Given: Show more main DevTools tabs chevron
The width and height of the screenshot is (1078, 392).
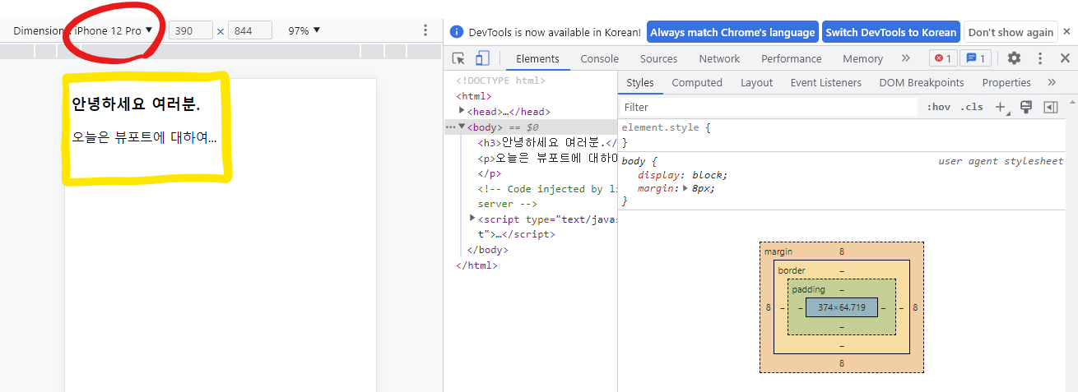Looking at the screenshot, I should 906,58.
